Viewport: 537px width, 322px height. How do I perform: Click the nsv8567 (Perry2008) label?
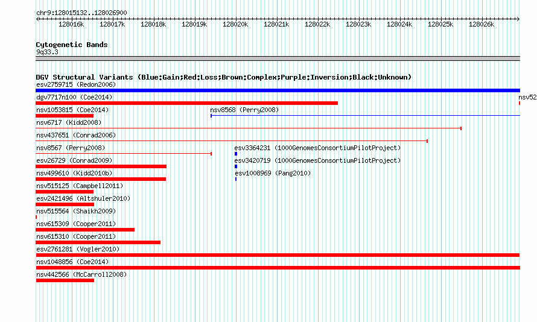pos(71,148)
